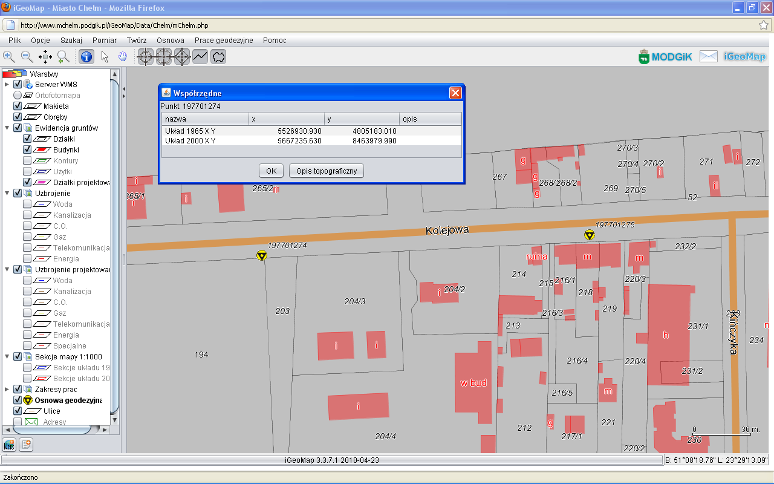Click the nazwa column header
The image size is (774, 484).
pos(205,119)
